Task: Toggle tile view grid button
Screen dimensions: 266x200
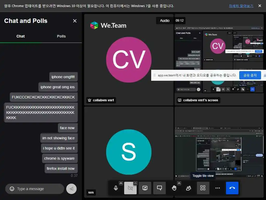Action: point(203,188)
